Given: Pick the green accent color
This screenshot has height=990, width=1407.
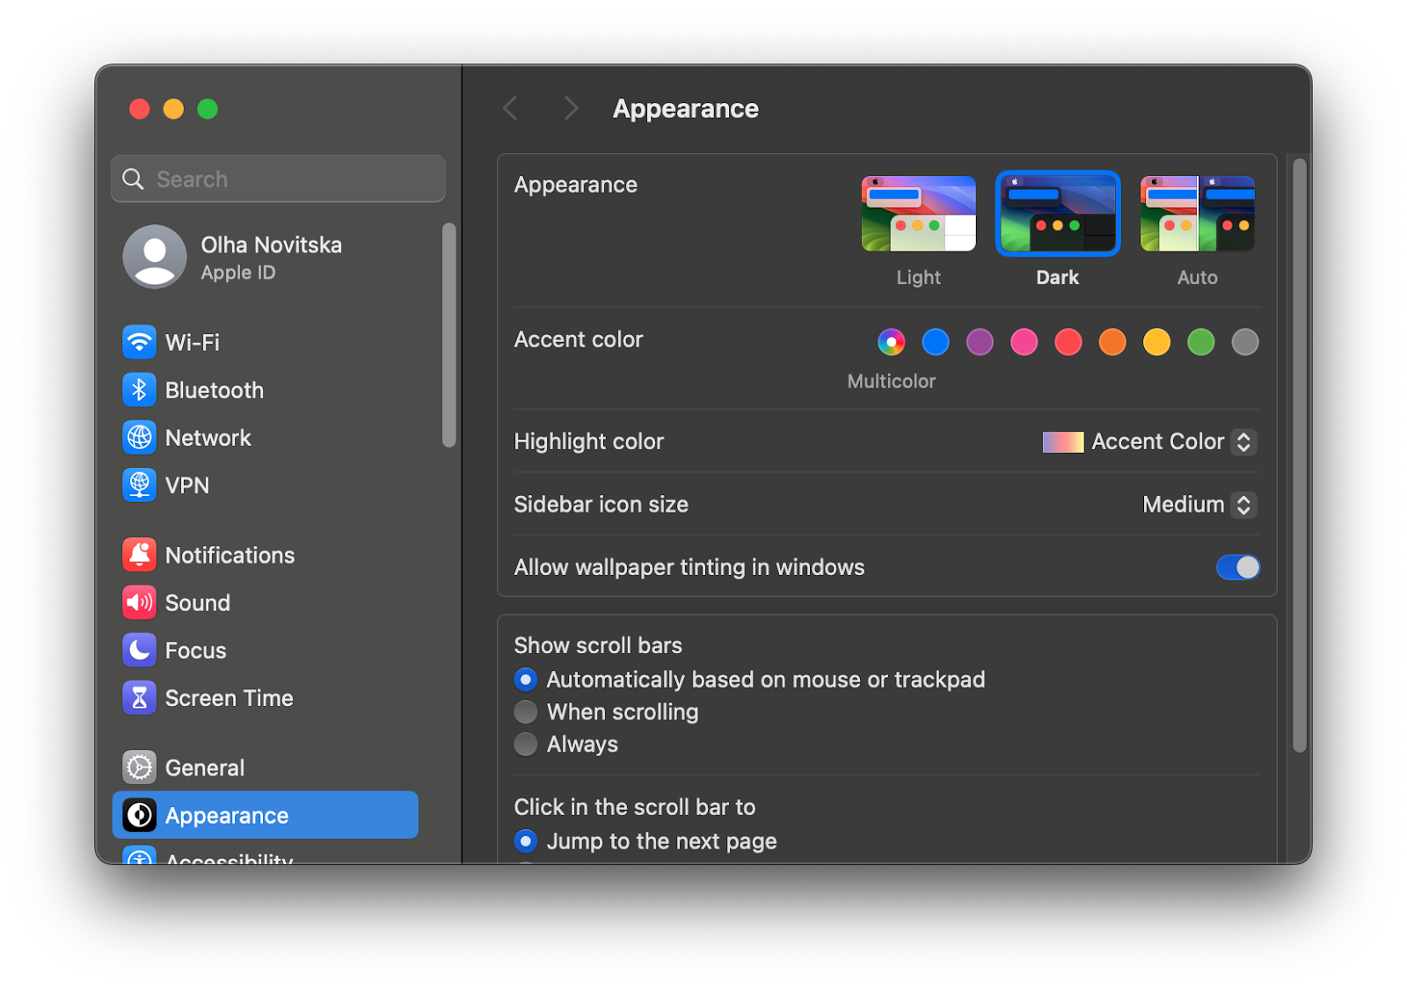Looking at the screenshot, I should point(1200,342).
